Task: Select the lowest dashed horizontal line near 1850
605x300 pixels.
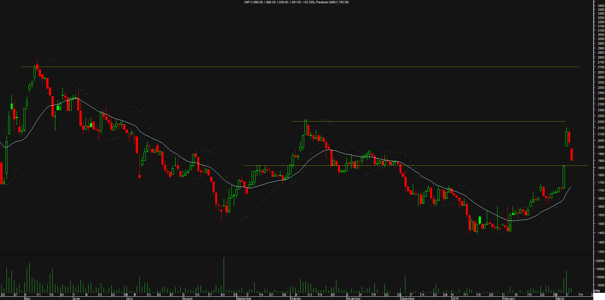Action: click(423, 165)
